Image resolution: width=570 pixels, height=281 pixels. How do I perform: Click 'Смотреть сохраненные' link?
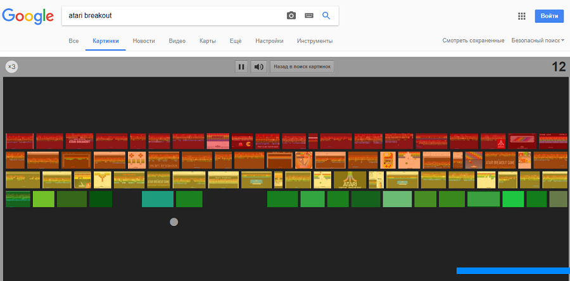point(473,41)
